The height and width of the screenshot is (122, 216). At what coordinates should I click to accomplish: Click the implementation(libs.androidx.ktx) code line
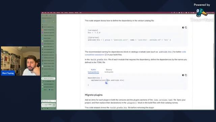tap(107, 80)
